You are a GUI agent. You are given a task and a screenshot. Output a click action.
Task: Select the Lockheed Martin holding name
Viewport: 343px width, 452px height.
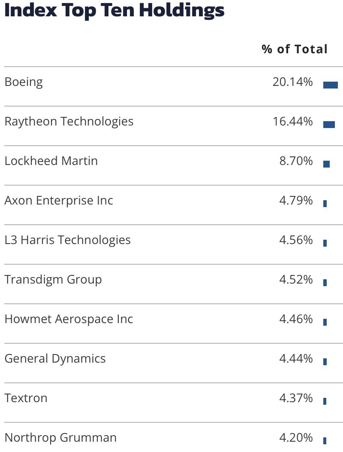pos(51,161)
